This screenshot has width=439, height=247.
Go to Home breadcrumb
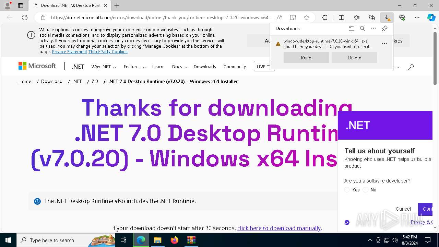tap(25, 81)
